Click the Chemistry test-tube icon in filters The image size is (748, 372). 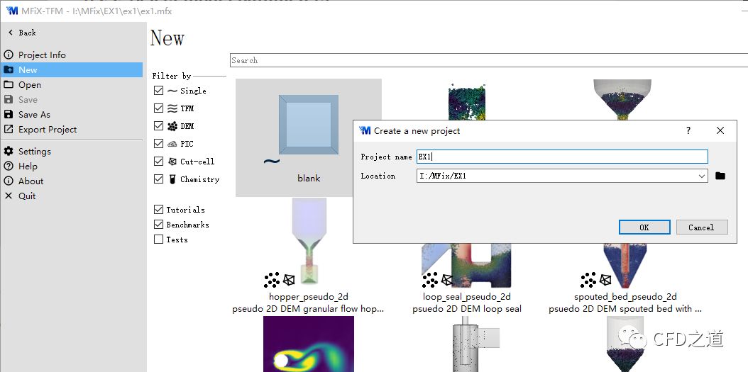(x=172, y=179)
